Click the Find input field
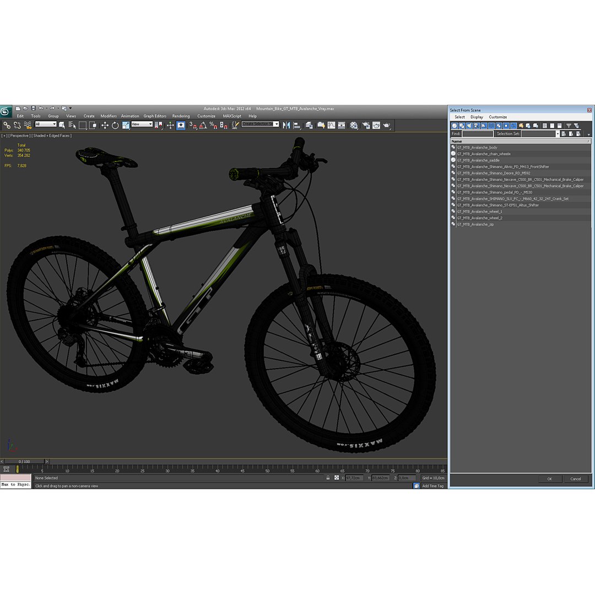The image size is (595, 595). coord(478,133)
